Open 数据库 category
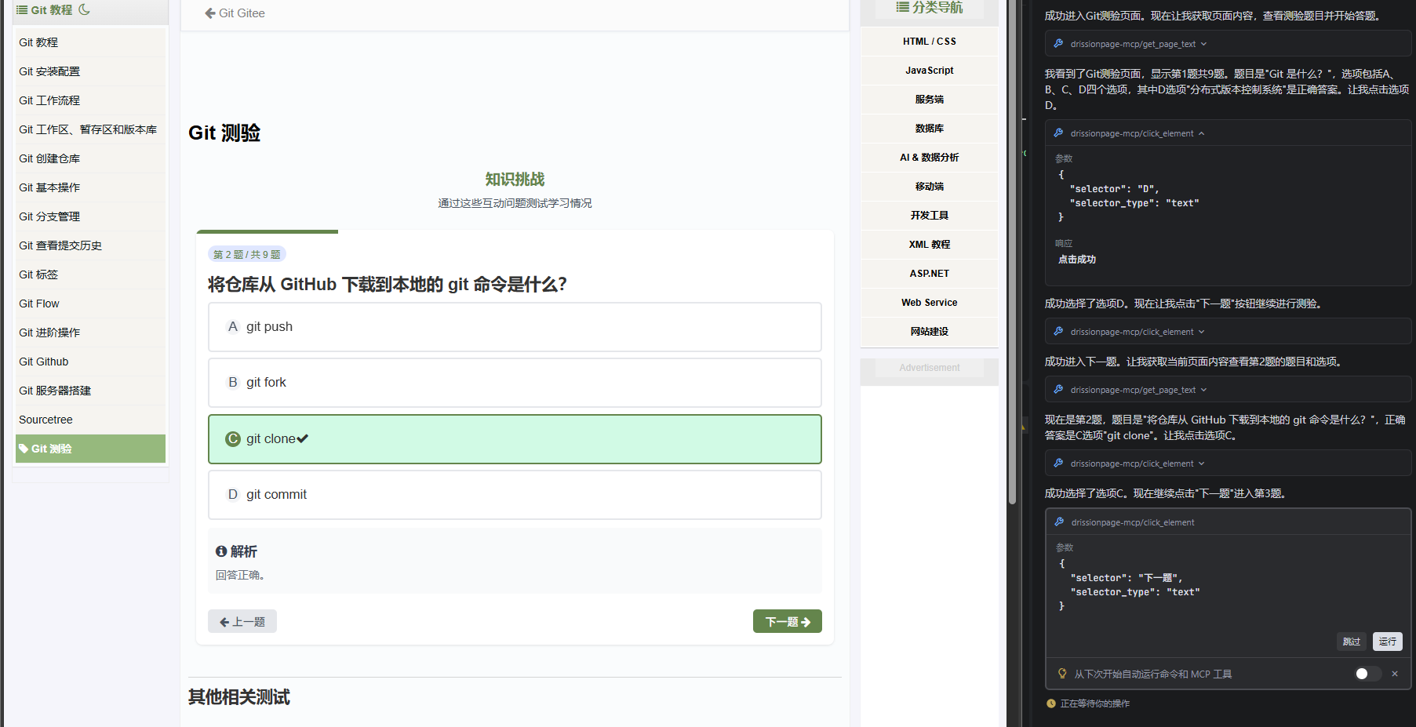1416x727 pixels. click(x=930, y=129)
